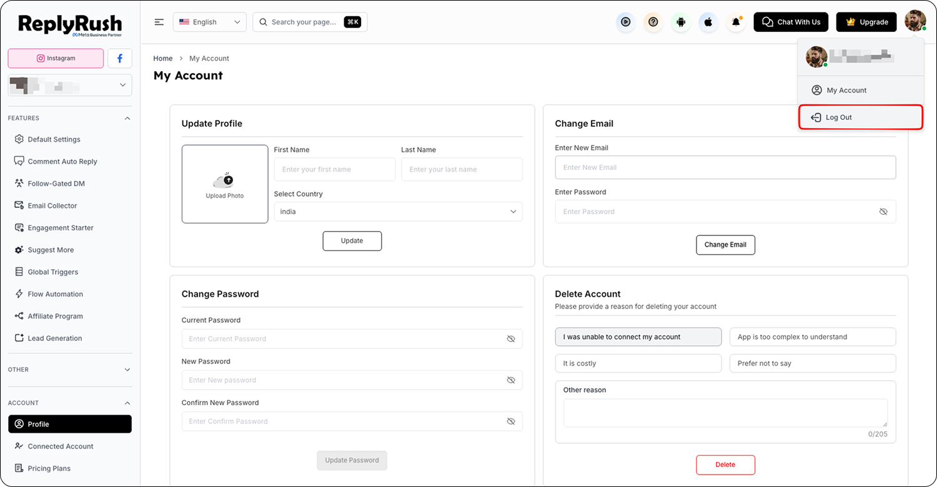Open the Android app icon
This screenshot has height=487, width=937.
click(681, 22)
